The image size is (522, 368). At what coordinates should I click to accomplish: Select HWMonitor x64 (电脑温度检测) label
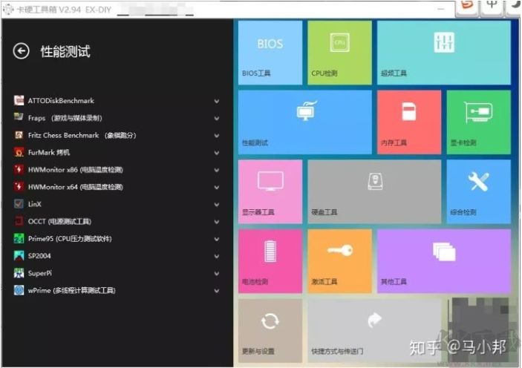76,187
